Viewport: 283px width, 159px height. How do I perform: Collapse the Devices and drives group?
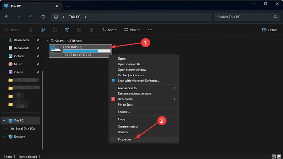click(x=48, y=41)
